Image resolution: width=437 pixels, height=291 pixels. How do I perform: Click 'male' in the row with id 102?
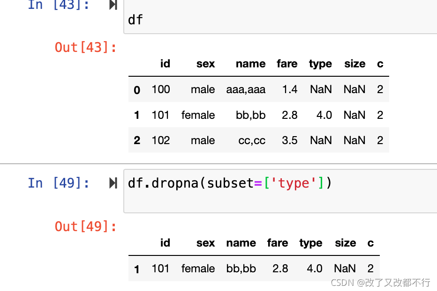(203, 140)
